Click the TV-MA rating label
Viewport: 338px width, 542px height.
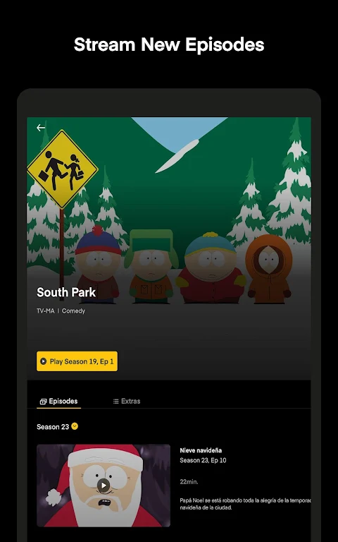(46, 311)
